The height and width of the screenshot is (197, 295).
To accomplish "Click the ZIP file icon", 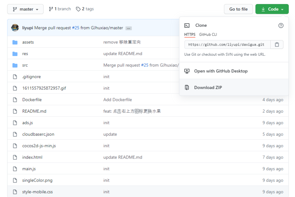I will [x=187, y=87].
